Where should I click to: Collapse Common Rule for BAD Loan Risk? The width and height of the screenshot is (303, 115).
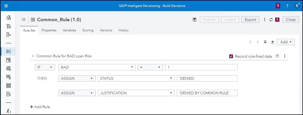pos(33,56)
